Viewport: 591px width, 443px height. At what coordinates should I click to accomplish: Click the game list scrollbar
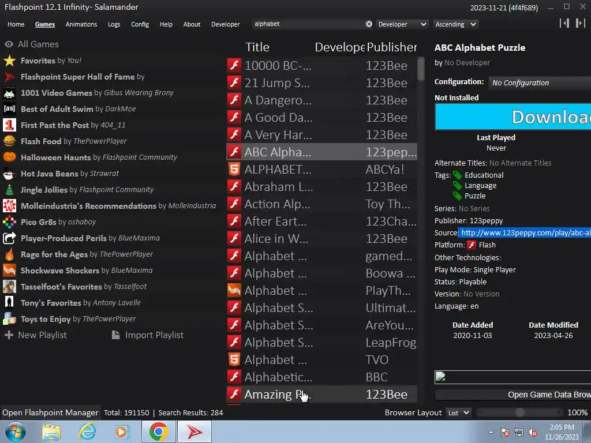point(421,69)
